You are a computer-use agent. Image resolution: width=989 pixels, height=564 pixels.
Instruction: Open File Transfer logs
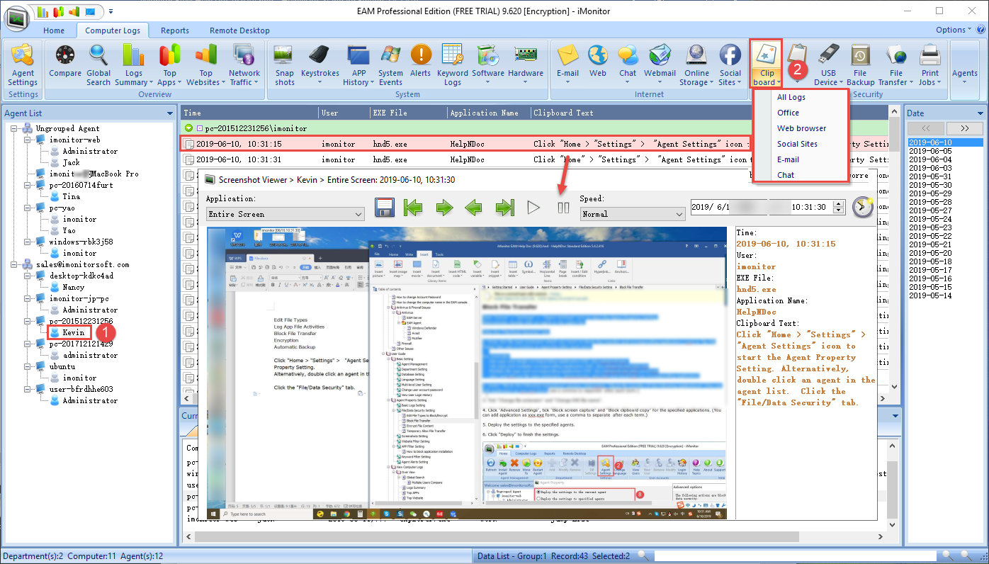pos(896,65)
